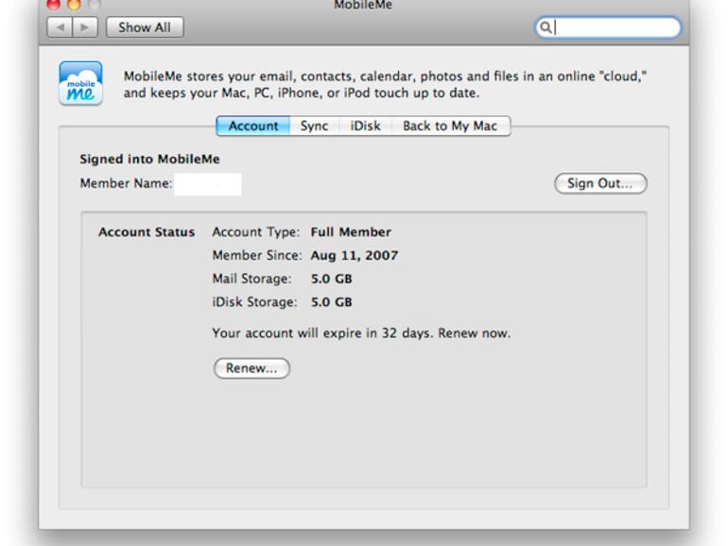Click the 'Full Member' account type value
The height and width of the screenshot is (546, 728).
click(x=351, y=232)
